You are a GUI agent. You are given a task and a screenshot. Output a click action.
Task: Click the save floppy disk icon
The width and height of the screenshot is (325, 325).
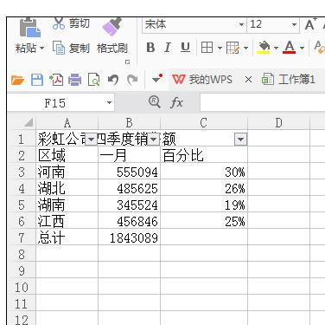click(x=37, y=80)
